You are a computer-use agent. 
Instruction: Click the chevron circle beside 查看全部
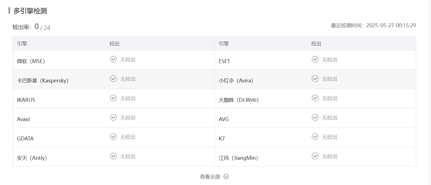(226, 177)
